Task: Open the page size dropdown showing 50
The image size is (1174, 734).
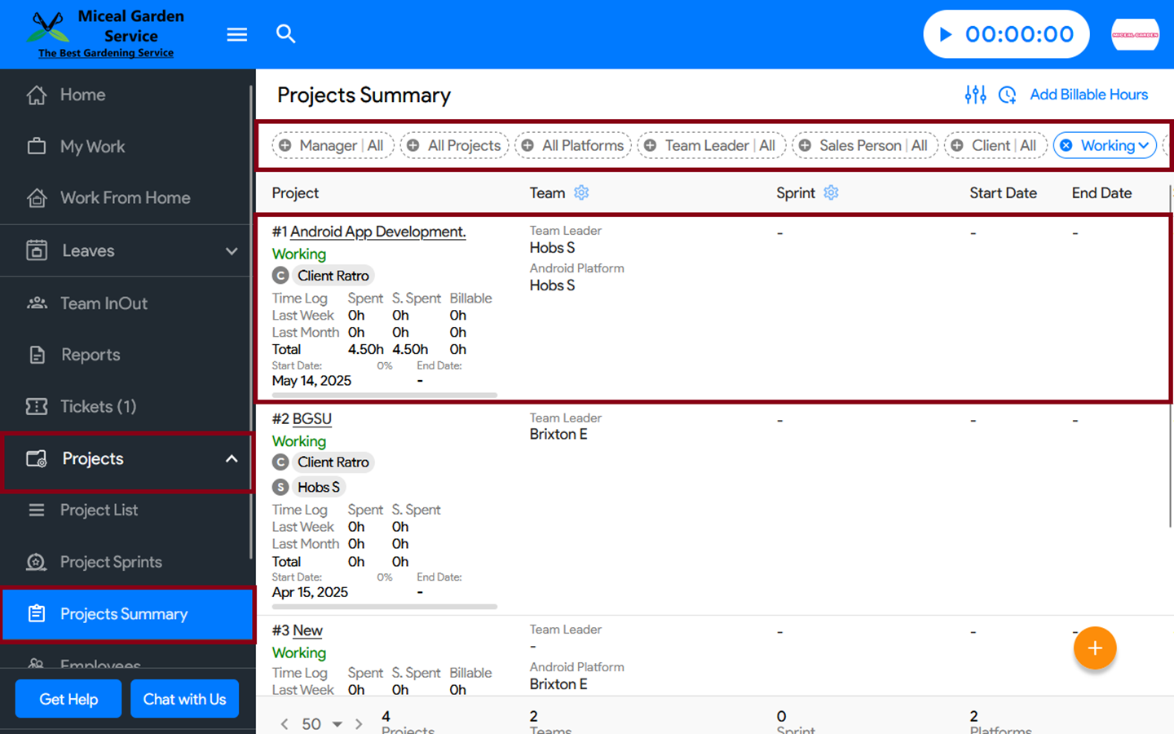Action: click(x=322, y=723)
